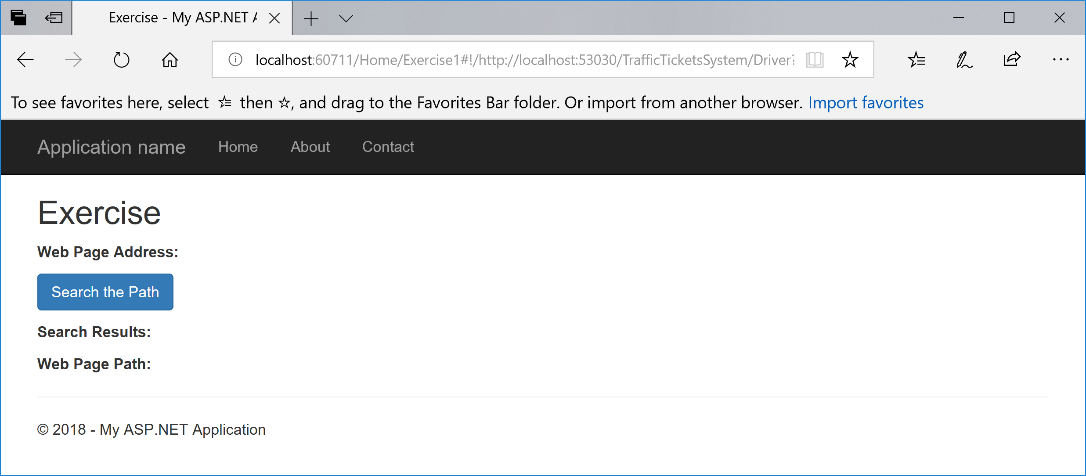
Task: Open a new tab with plus button
Action: tap(311, 18)
